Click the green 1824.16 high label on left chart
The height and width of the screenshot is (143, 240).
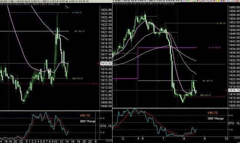pos(77,13)
